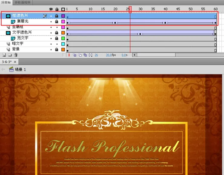This screenshot has width=224, height=175.
Task: Unlock the 背景 layer padlock
Action: [x=57, y=49]
